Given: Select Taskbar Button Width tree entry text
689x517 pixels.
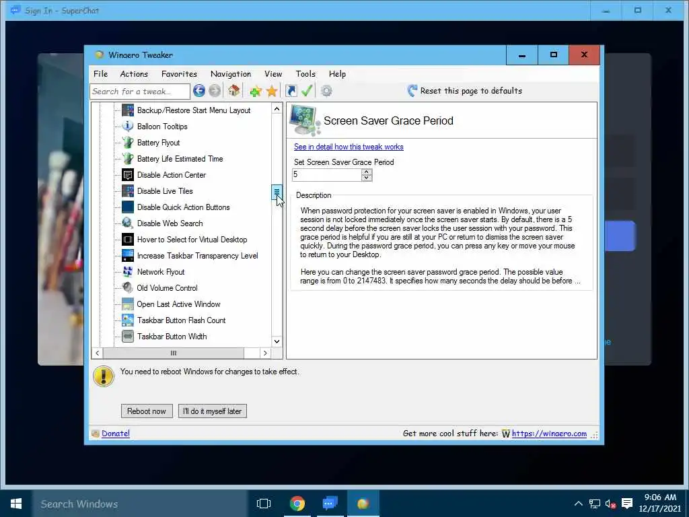Looking at the screenshot, I should [x=172, y=337].
